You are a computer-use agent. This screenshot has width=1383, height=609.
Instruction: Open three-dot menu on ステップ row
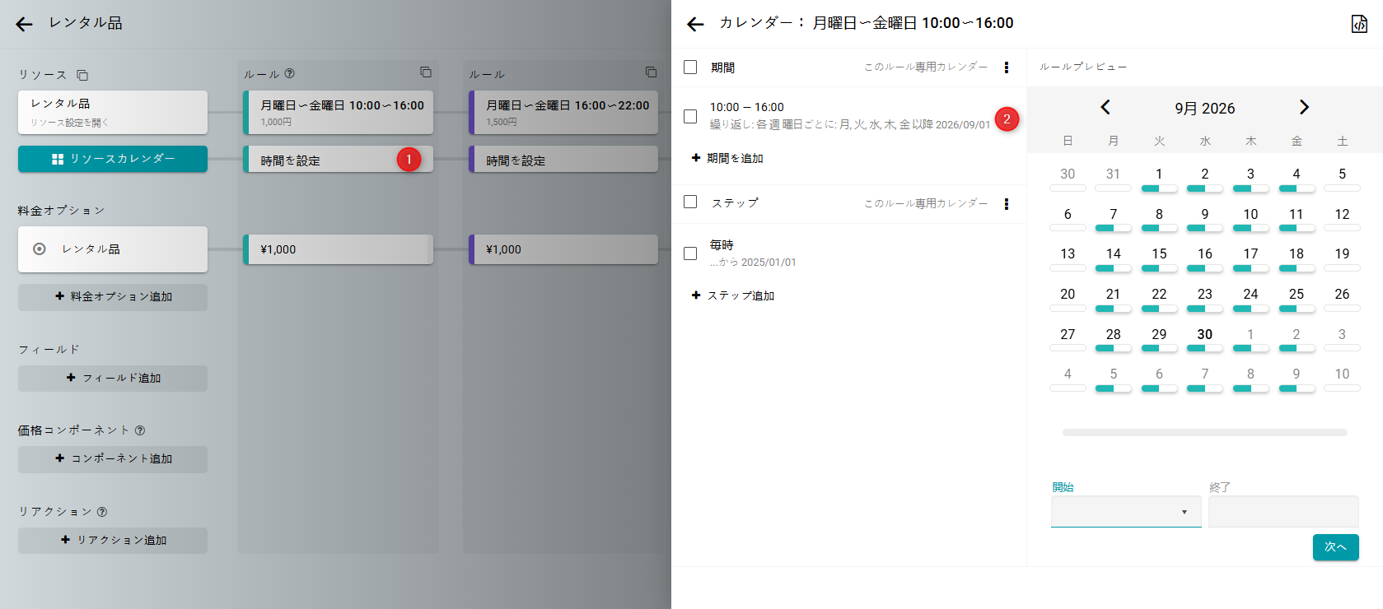(1007, 204)
